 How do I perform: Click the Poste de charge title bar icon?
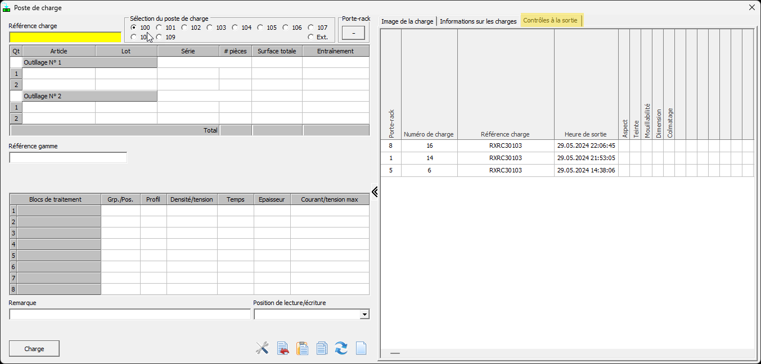(x=7, y=8)
